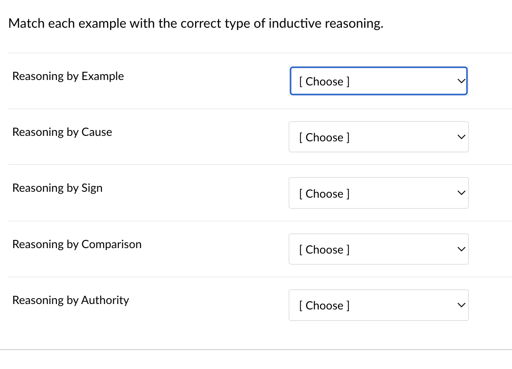Click the Reasoning by Cause label

pos(62,132)
